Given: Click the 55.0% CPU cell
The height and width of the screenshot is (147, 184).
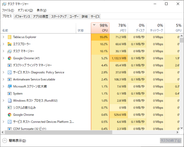Looking at the screenshot, I should (100, 37).
